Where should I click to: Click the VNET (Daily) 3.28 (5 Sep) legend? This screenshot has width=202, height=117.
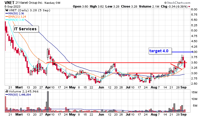coord(29,10)
